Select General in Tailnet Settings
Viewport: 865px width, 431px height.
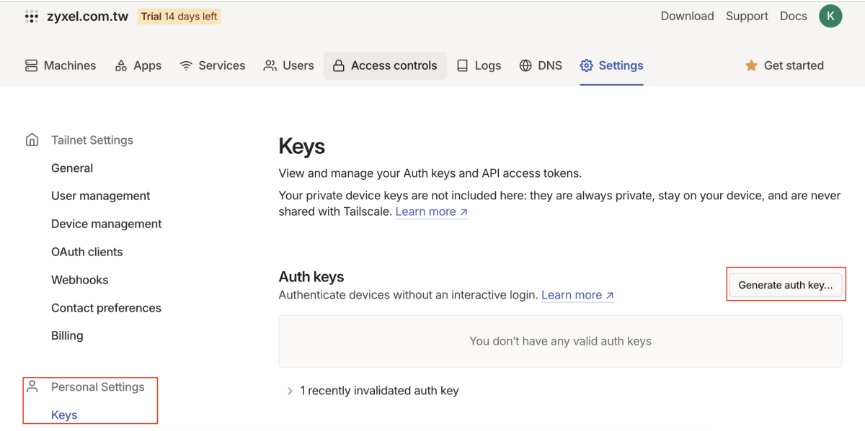coord(72,168)
